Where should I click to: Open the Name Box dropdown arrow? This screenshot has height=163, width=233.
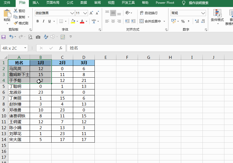25,48
